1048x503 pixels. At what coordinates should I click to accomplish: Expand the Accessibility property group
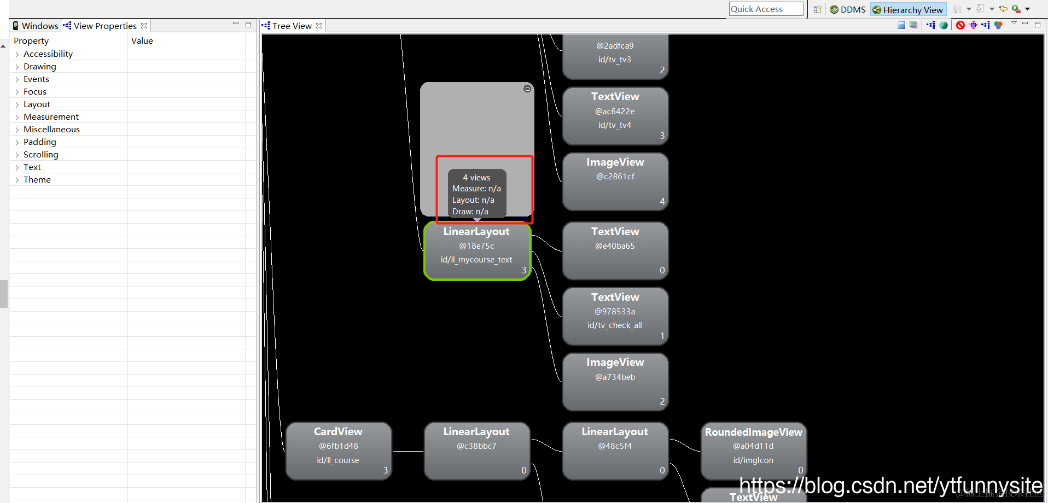(17, 54)
